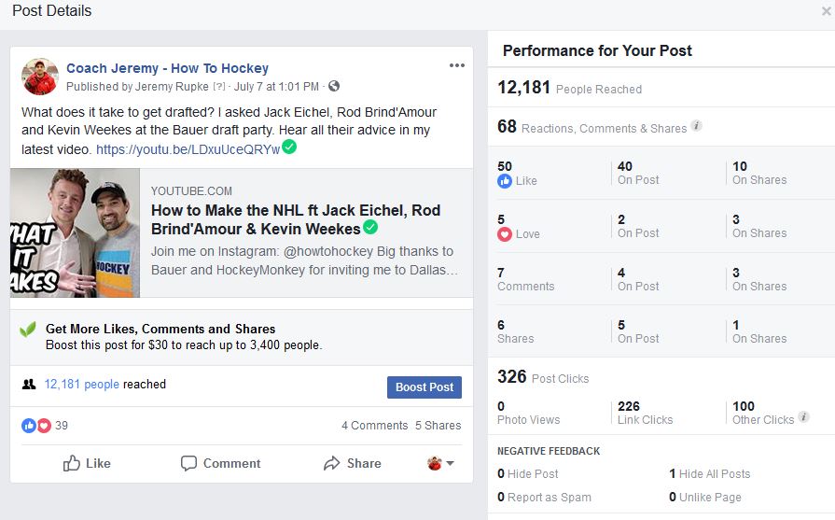
Task: Click the green leaf boost icon
Action: 28,330
